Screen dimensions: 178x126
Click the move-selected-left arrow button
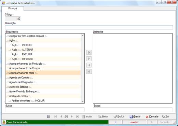[x=89, y=65]
